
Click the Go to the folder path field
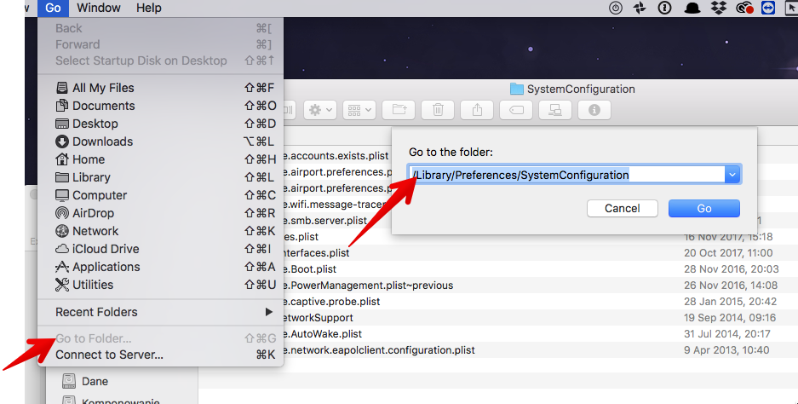pyautogui.click(x=567, y=175)
